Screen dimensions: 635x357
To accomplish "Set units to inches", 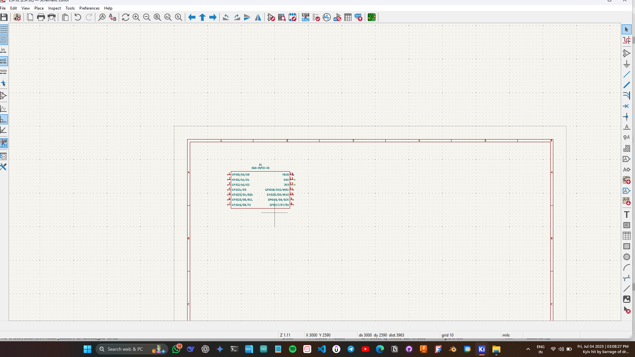I will click(x=4, y=51).
